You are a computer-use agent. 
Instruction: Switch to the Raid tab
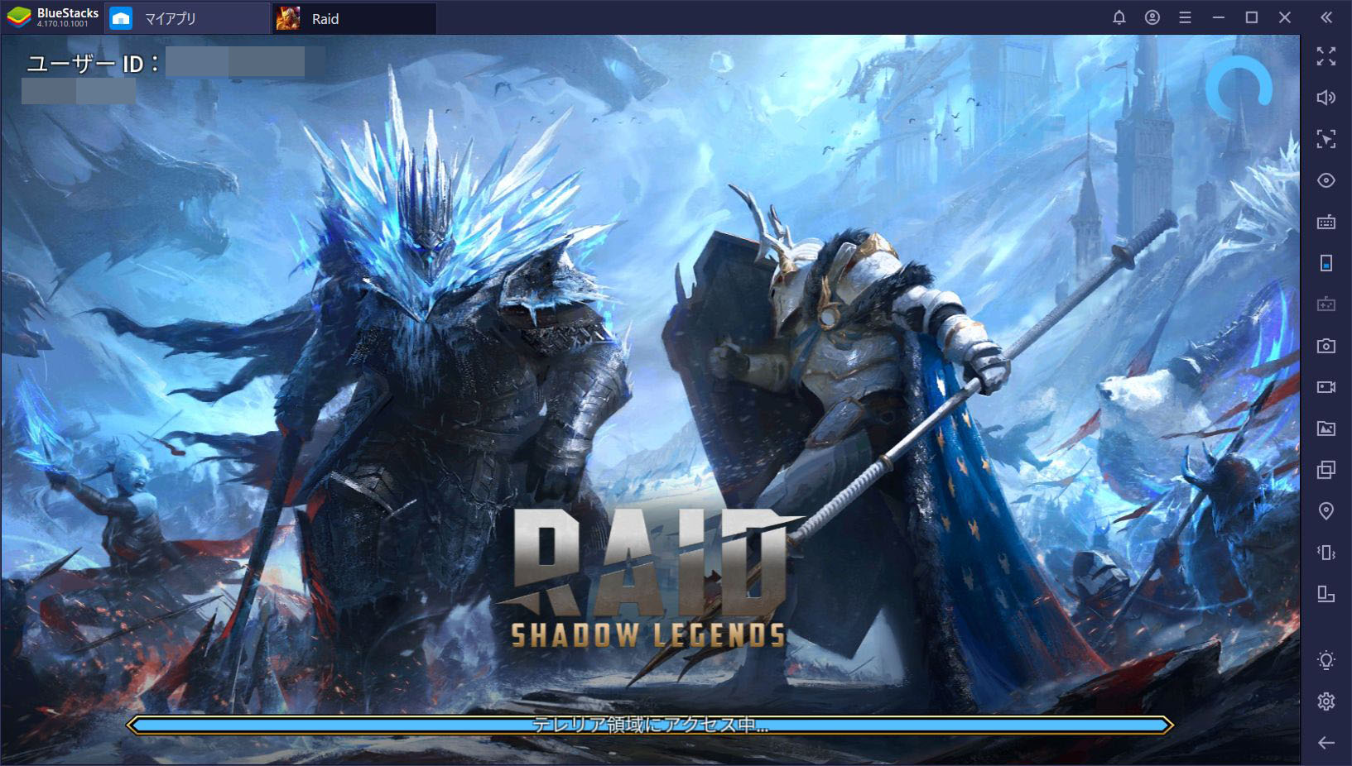pyautogui.click(x=354, y=18)
